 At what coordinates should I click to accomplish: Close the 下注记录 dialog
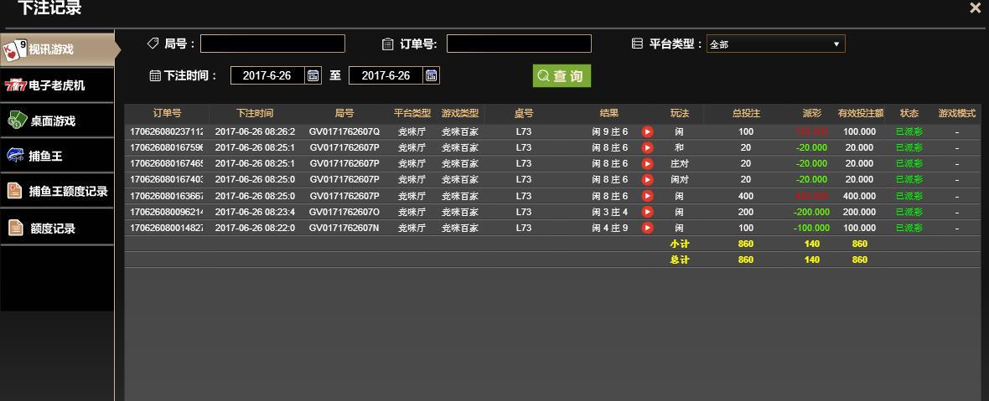[975, 8]
